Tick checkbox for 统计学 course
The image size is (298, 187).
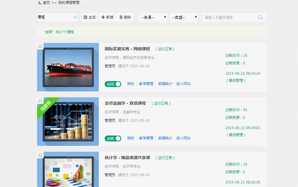(x=40, y=155)
